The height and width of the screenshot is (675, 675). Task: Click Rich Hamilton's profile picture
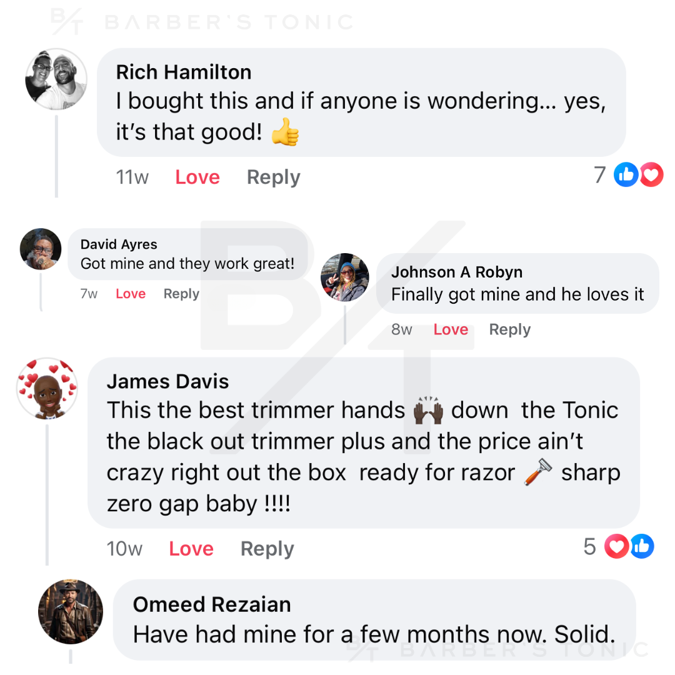pos(56,79)
